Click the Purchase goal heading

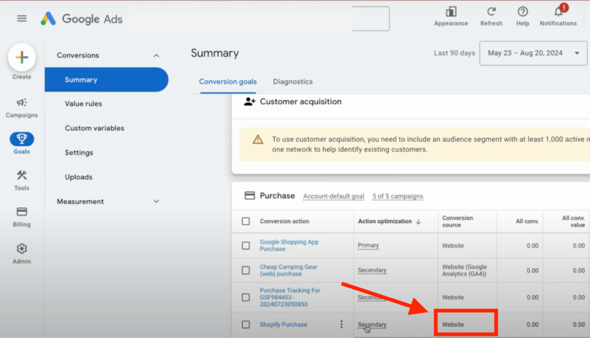277,196
